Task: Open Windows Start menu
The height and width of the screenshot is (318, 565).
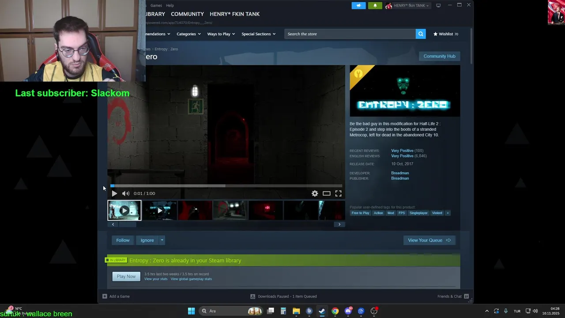Action: (191, 311)
